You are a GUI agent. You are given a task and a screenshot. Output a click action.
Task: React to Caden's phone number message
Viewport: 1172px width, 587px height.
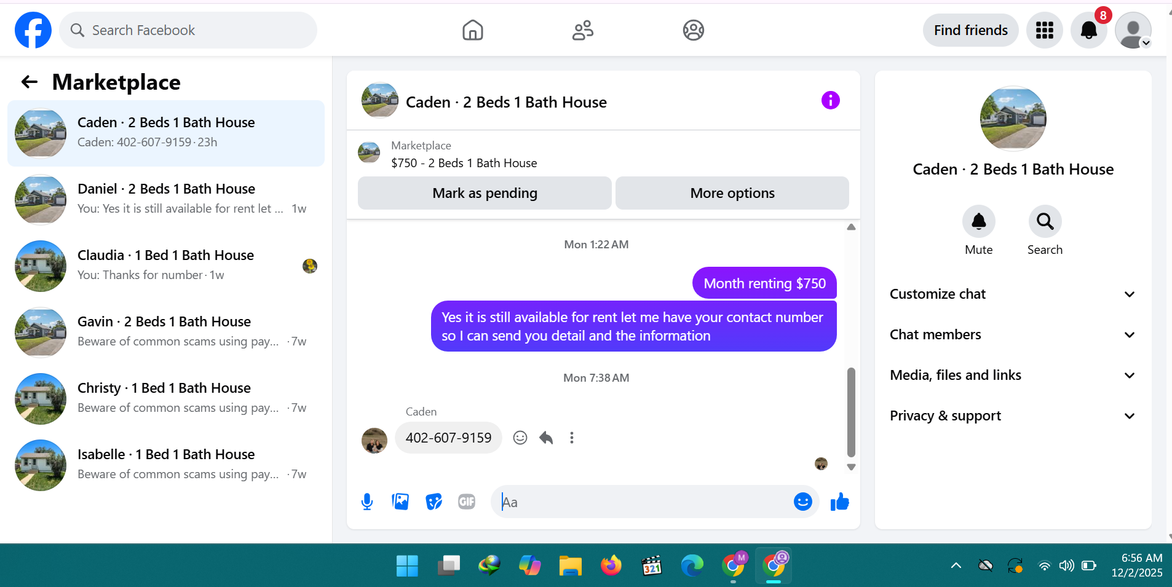point(520,438)
